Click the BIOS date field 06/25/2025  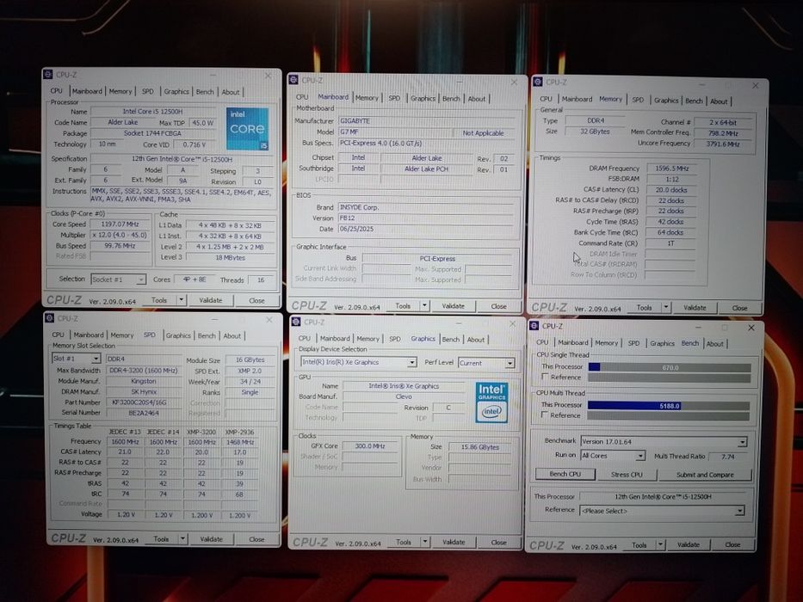[426, 229]
